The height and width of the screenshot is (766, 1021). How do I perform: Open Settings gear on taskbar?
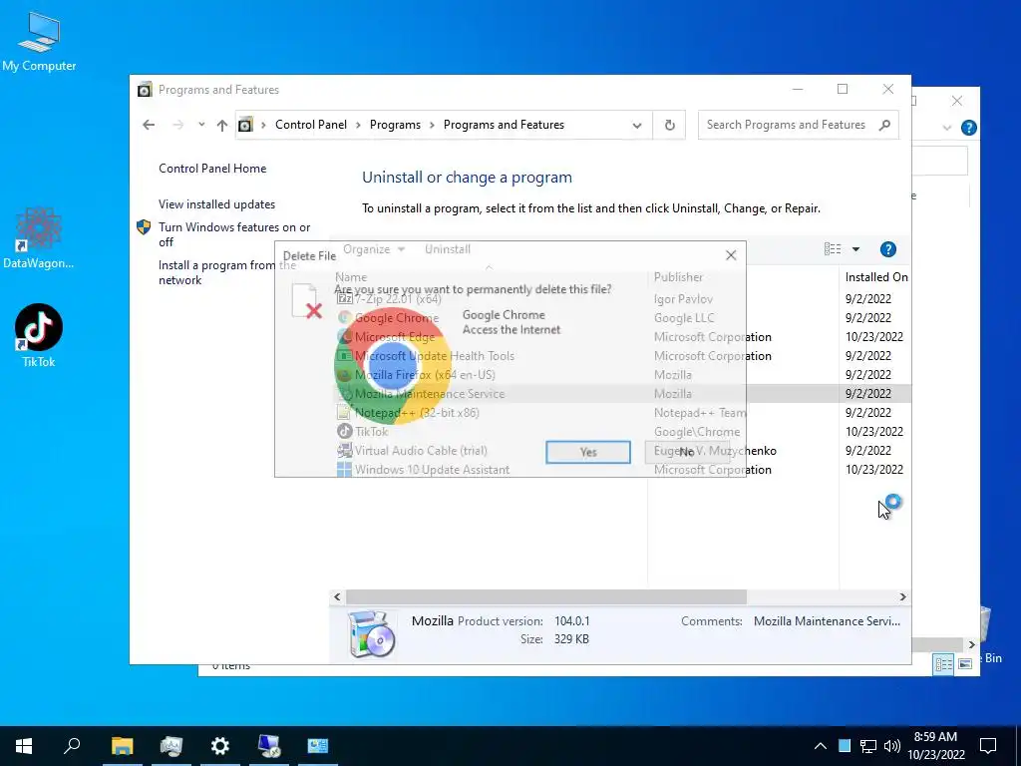(x=220, y=746)
